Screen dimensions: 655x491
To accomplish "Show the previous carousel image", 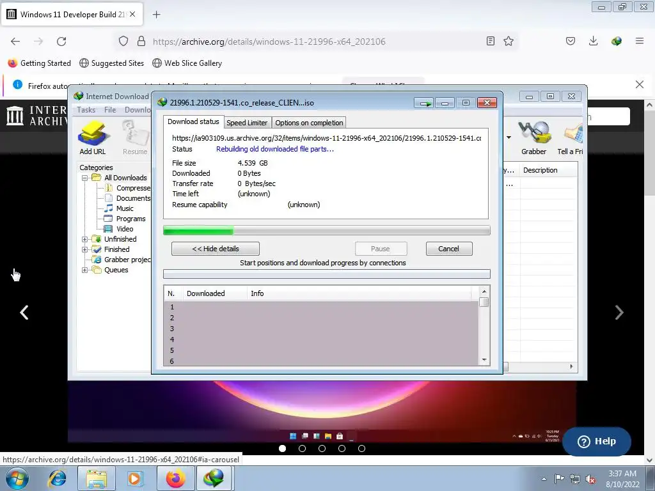I will [24, 312].
